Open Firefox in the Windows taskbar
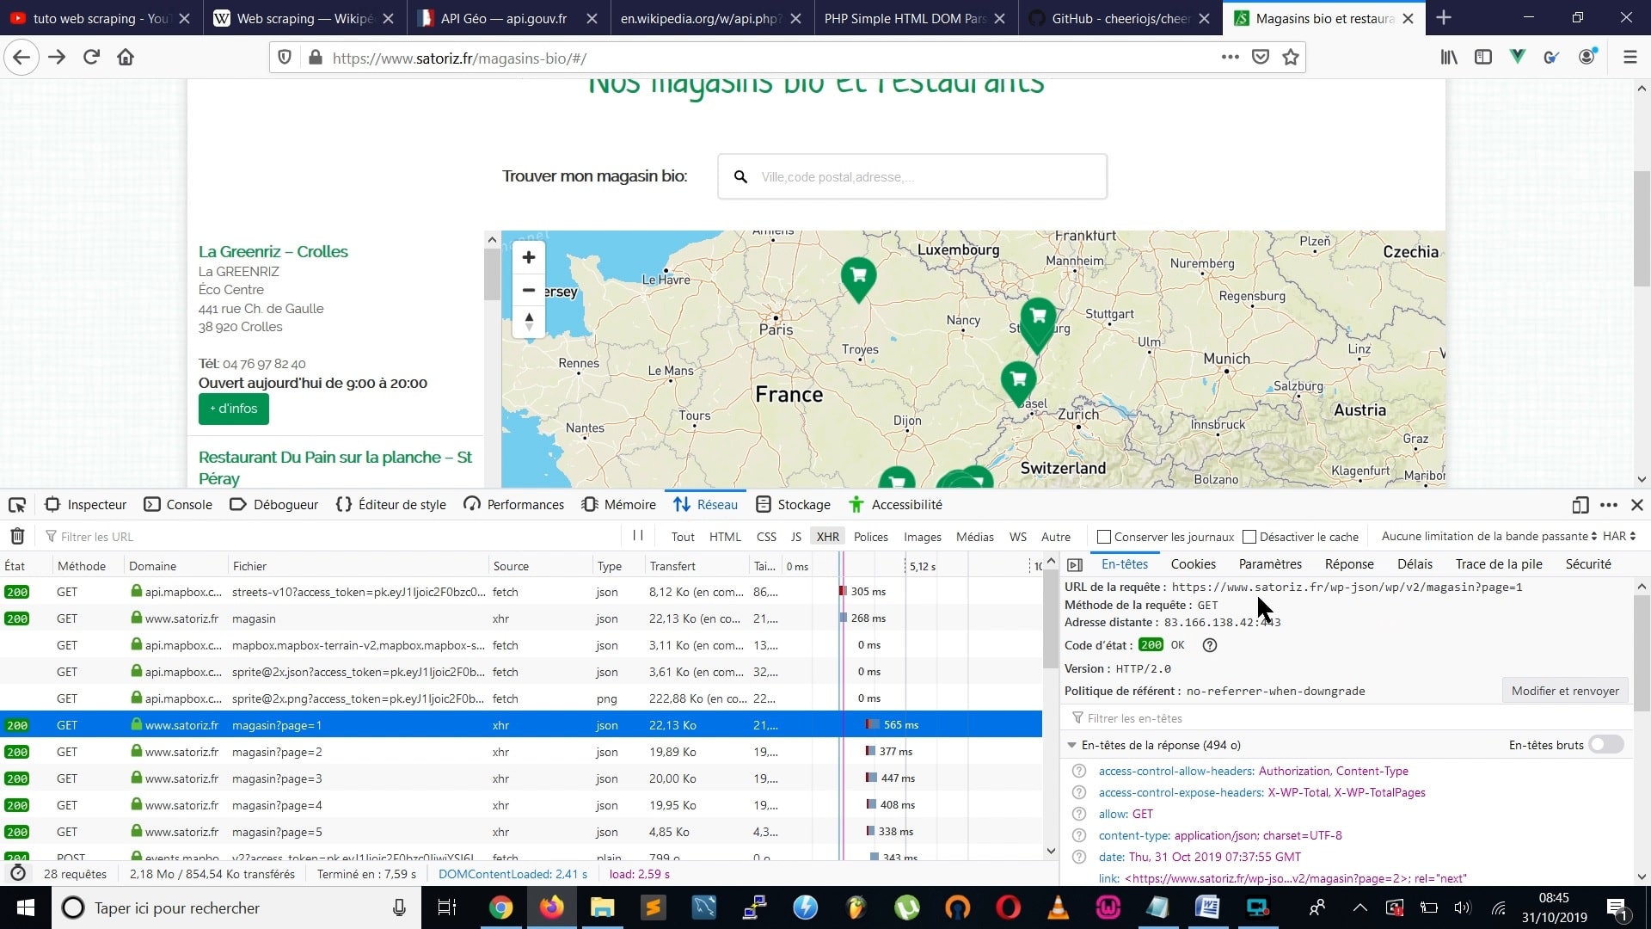 tap(551, 907)
